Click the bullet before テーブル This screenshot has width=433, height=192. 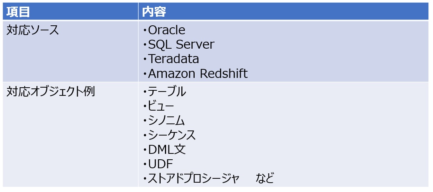(144, 92)
